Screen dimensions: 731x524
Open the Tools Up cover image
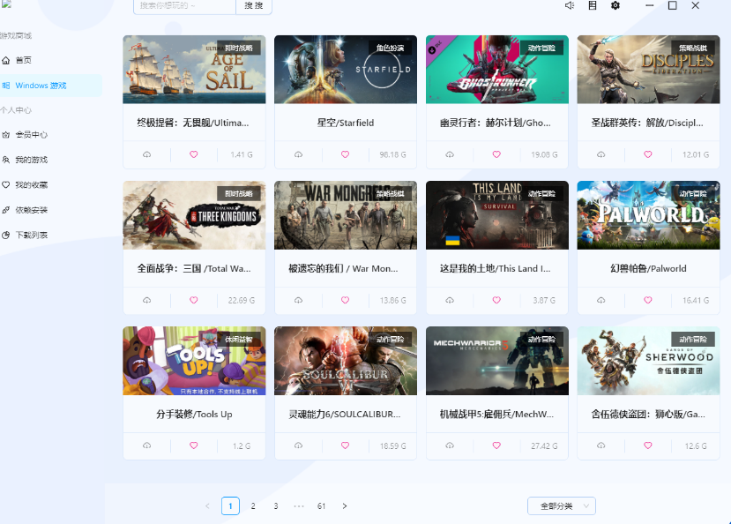coord(194,361)
